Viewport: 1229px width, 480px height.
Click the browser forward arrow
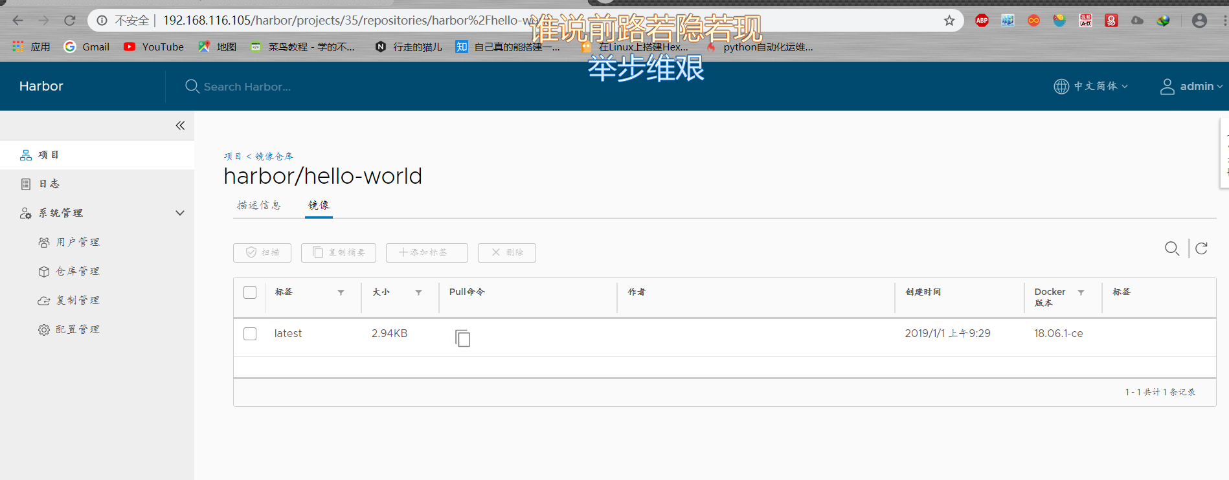[43, 21]
